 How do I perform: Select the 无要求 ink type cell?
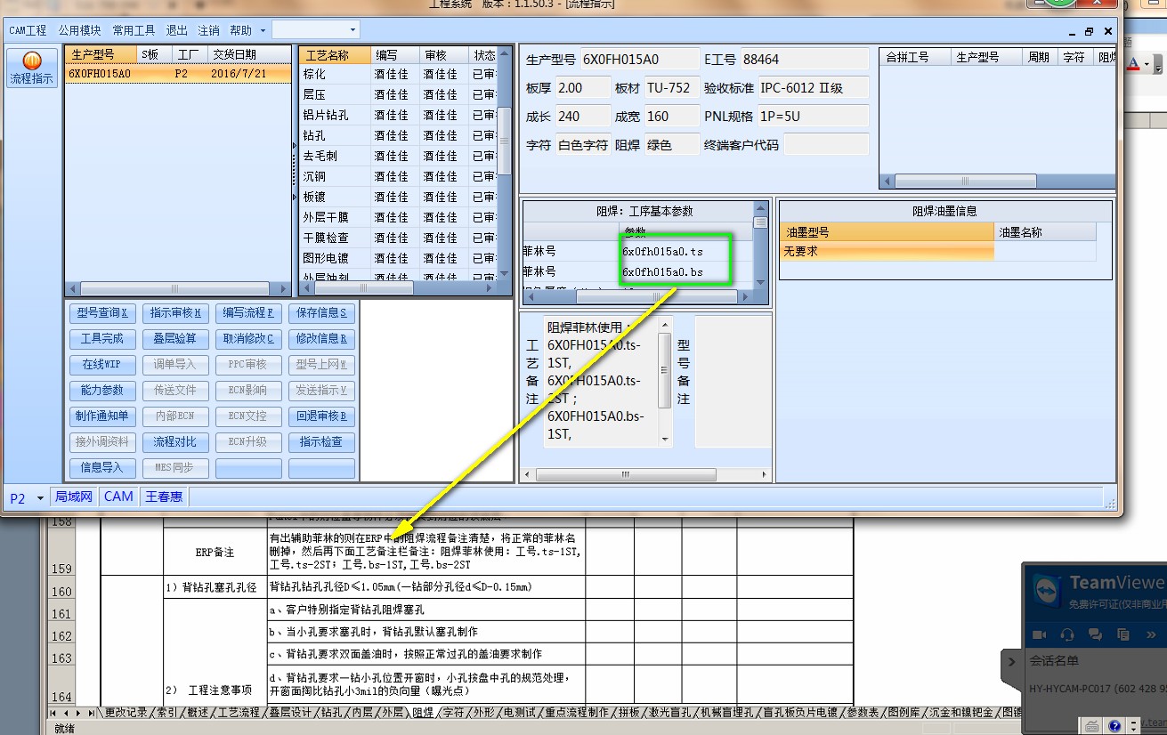pos(887,252)
